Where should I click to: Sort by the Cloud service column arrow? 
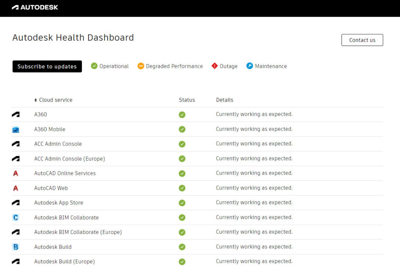36,100
